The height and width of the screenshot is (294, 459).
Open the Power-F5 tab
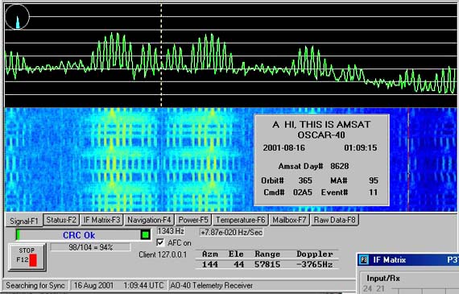[x=193, y=220]
